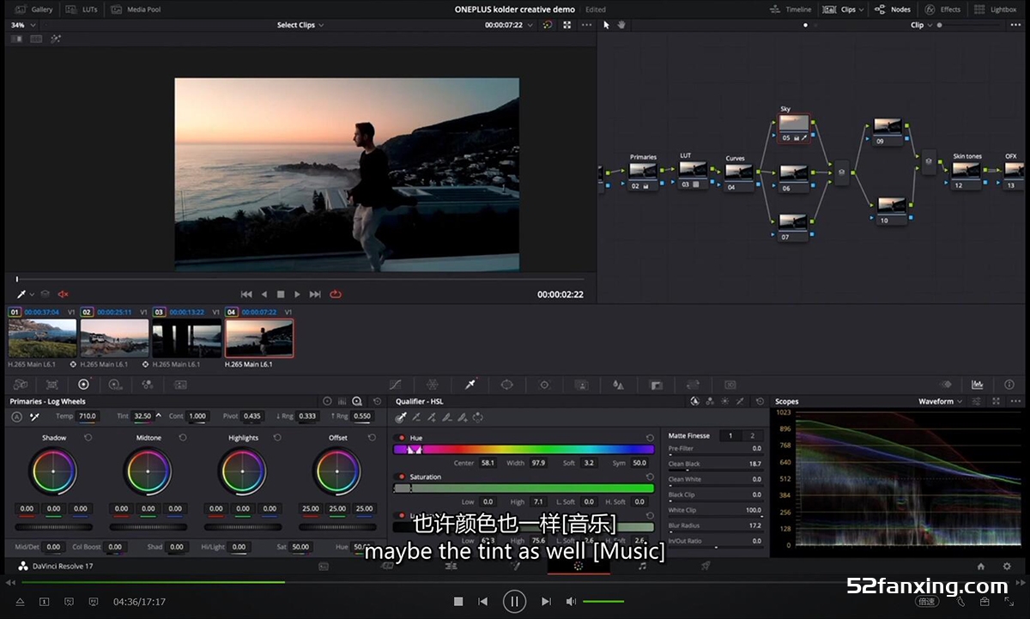Play the clip forward in viewer
Screen dimensions: 1030x619
[297, 294]
